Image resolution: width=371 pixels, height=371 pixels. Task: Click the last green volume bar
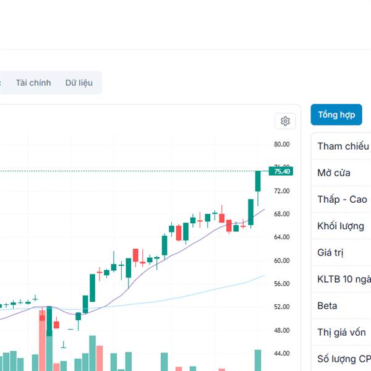click(x=258, y=360)
